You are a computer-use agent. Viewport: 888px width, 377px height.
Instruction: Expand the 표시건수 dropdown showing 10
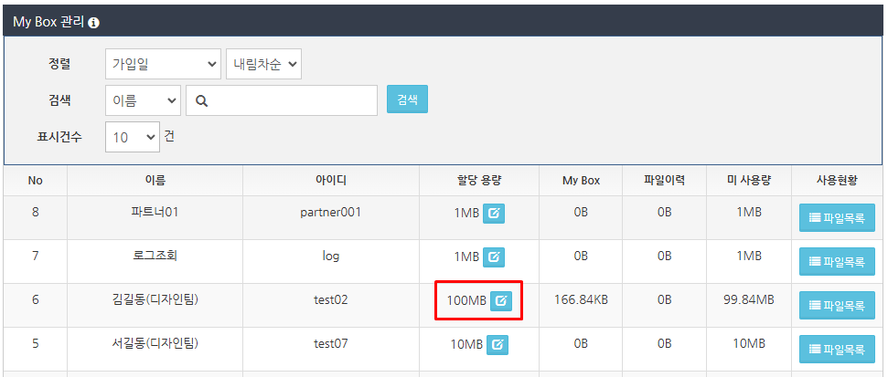coord(132,137)
